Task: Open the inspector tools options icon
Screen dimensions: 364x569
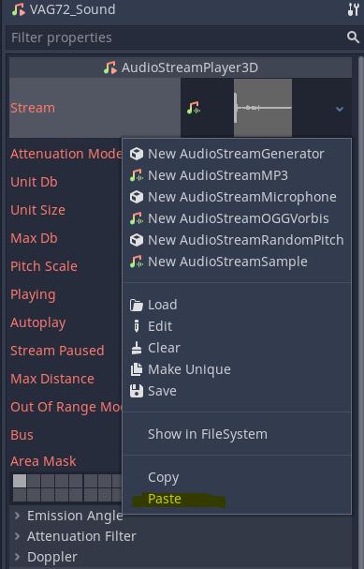Action: coord(353,9)
